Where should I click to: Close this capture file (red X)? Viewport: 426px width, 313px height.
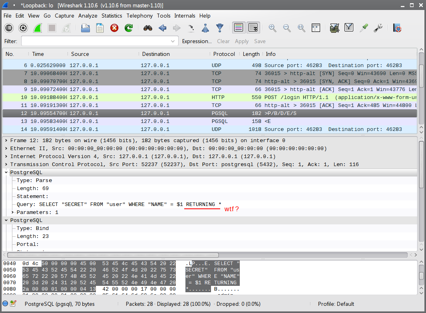[x=114, y=28]
